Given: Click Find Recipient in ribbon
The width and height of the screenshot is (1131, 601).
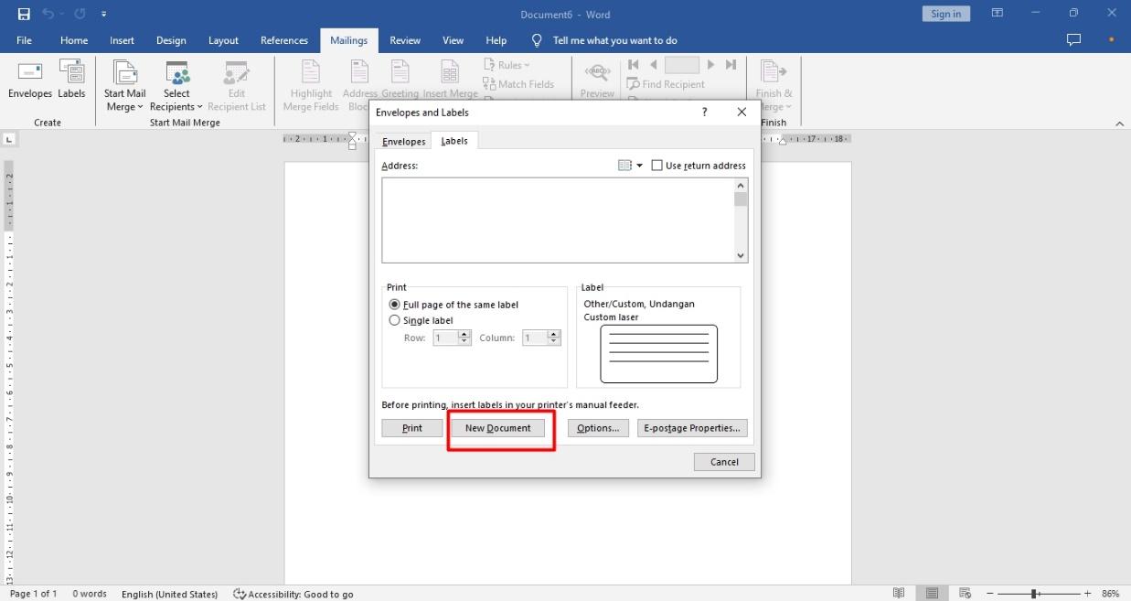Looking at the screenshot, I should 666,84.
